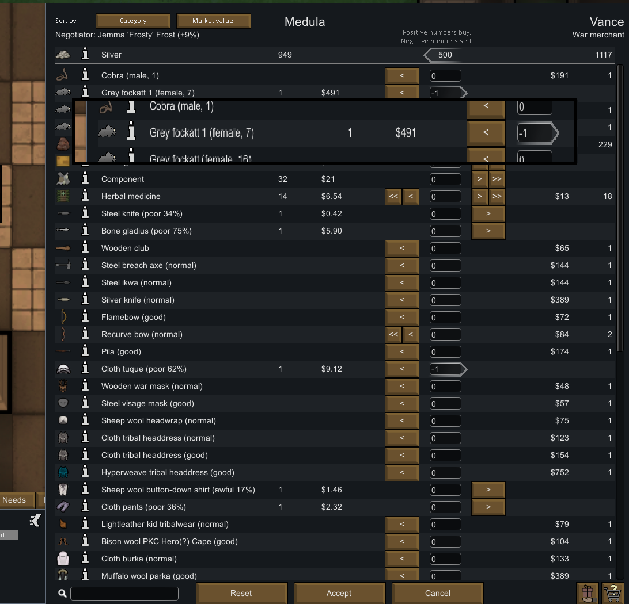Accept the trade
Viewport: 629px width, 604px height.
click(x=339, y=593)
